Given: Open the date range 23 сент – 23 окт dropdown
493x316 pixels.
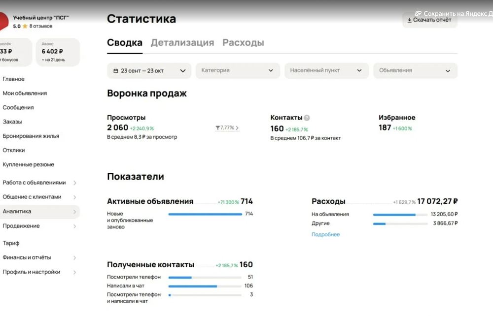Looking at the screenshot, I should pos(149,70).
